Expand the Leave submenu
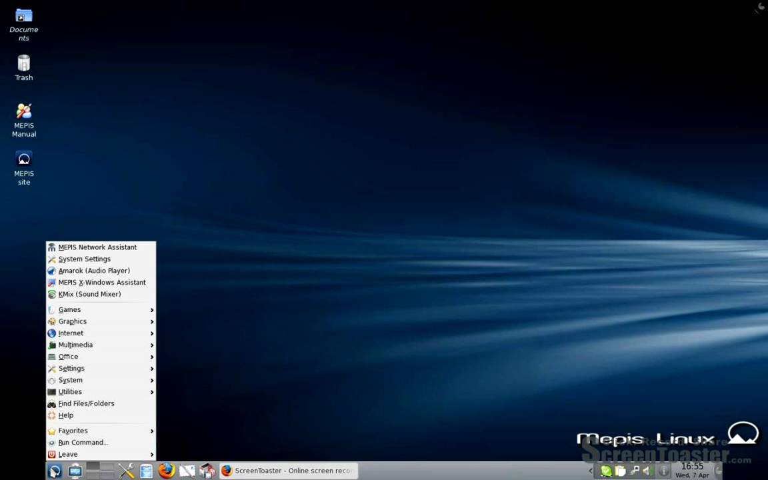This screenshot has width=768, height=480. [x=101, y=455]
